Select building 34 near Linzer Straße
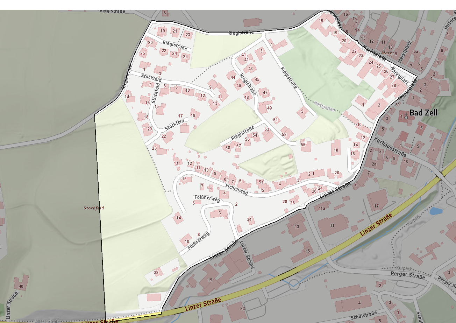The height and width of the screenshot is (323, 456). click(x=249, y=219)
